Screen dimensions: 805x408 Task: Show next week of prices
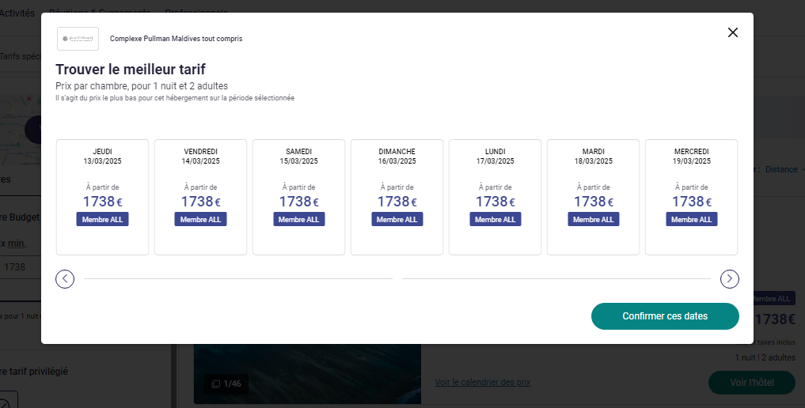[730, 279]
